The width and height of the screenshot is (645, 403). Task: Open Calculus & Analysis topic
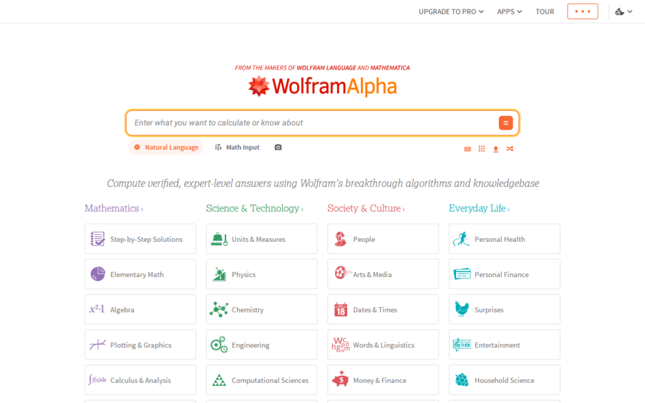point(140,380)
